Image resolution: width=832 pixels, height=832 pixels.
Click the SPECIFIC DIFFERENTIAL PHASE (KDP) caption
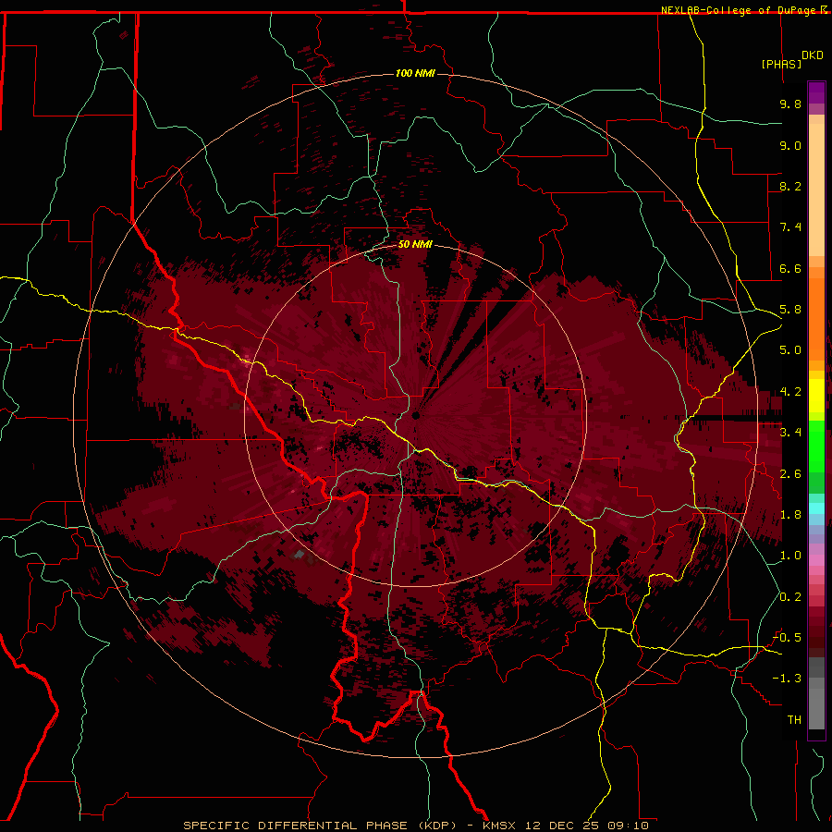point(320,826)
